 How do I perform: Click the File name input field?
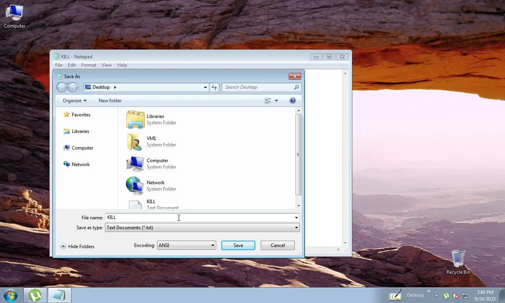[x=199, y=217]
